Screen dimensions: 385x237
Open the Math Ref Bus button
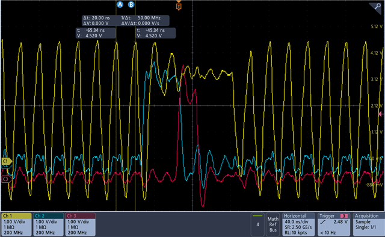[273, 224]
